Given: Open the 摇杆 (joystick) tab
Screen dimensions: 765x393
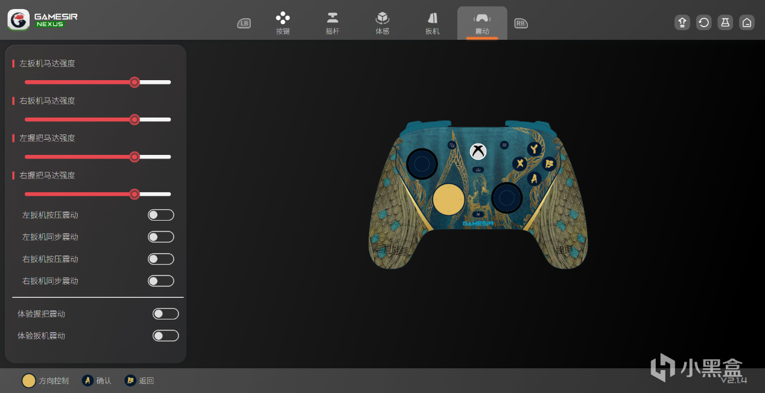Looking at the screenshot, I should tap(332, 23).
